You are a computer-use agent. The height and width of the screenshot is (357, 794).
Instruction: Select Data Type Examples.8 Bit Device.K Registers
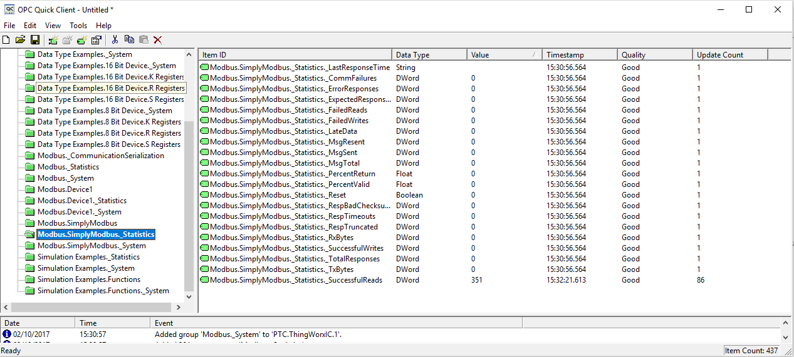pyautogui.click(x=109, y=122)
